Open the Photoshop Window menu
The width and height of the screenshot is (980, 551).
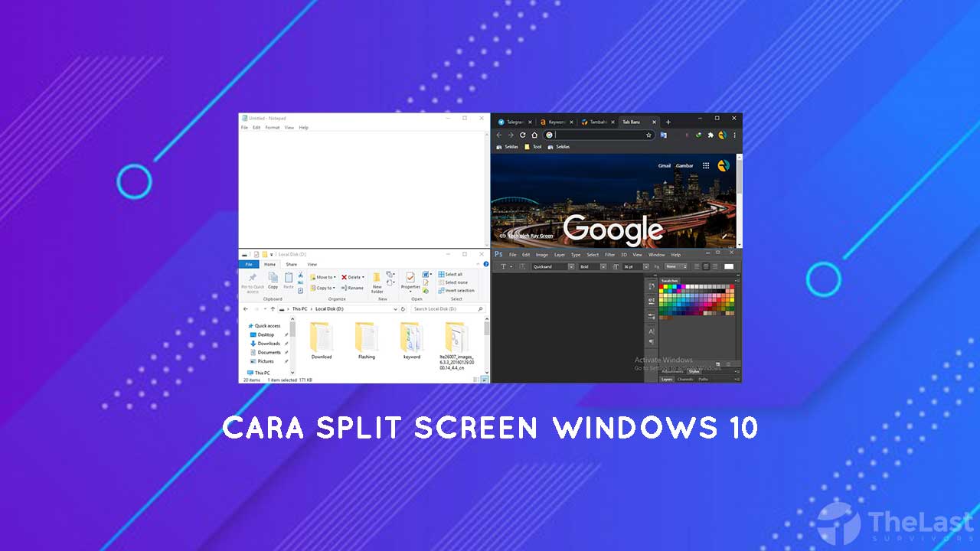pos(657,255)
